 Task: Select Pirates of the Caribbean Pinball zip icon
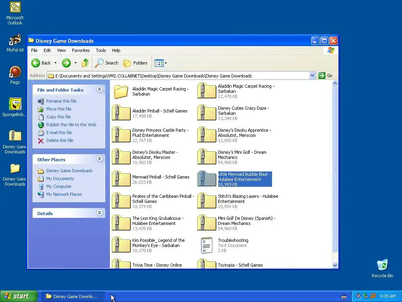point(121,201)
